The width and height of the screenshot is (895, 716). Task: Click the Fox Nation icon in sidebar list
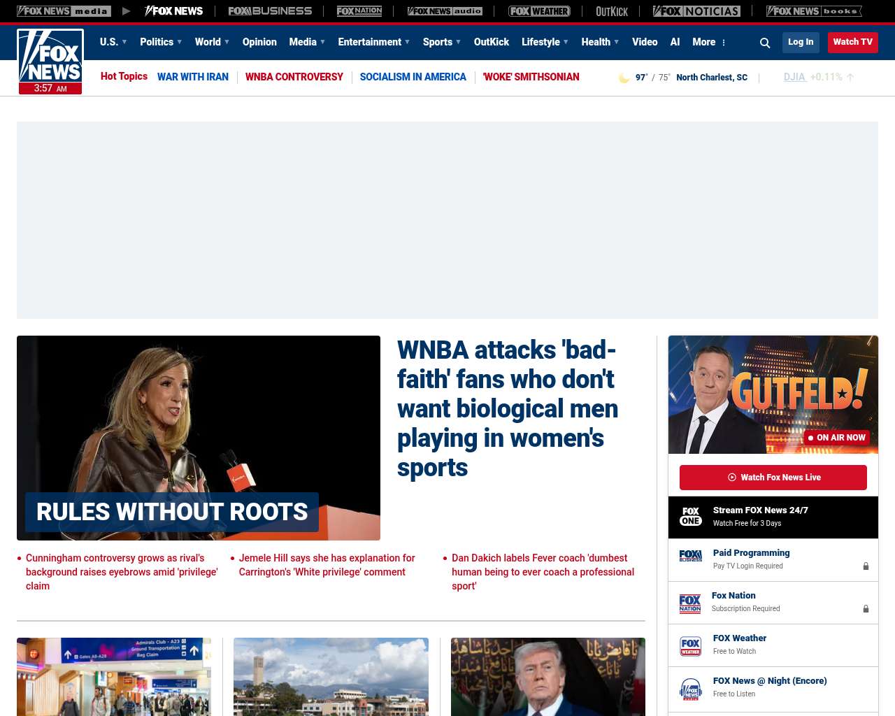(x=690, y=603)
